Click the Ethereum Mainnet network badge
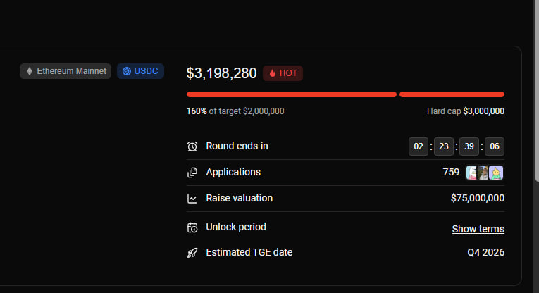 click(x=66, y=71)
